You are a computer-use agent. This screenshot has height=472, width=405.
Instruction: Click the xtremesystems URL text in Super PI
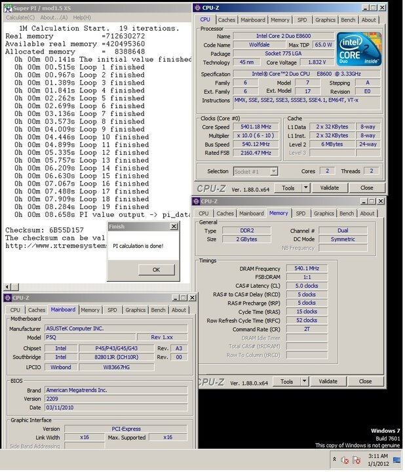(56, 246)
